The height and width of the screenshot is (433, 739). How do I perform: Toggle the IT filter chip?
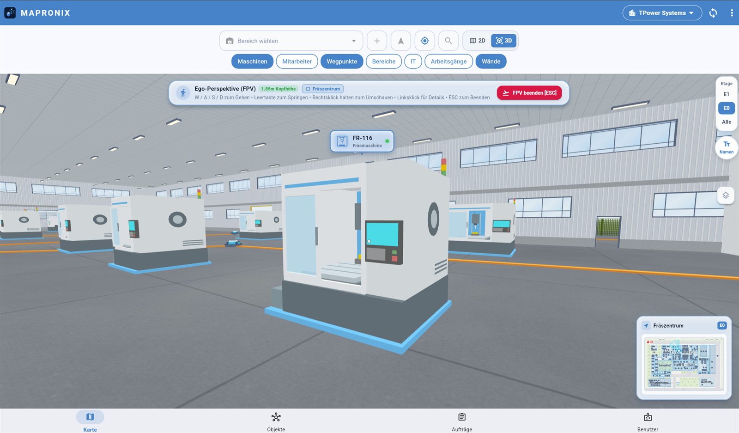pyautogui.click(x=413, y=61)
